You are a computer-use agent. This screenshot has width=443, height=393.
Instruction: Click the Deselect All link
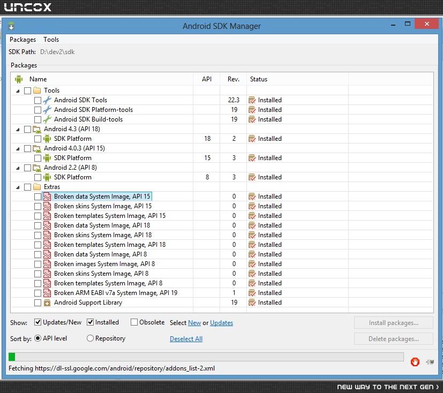[x=186, y=339]
